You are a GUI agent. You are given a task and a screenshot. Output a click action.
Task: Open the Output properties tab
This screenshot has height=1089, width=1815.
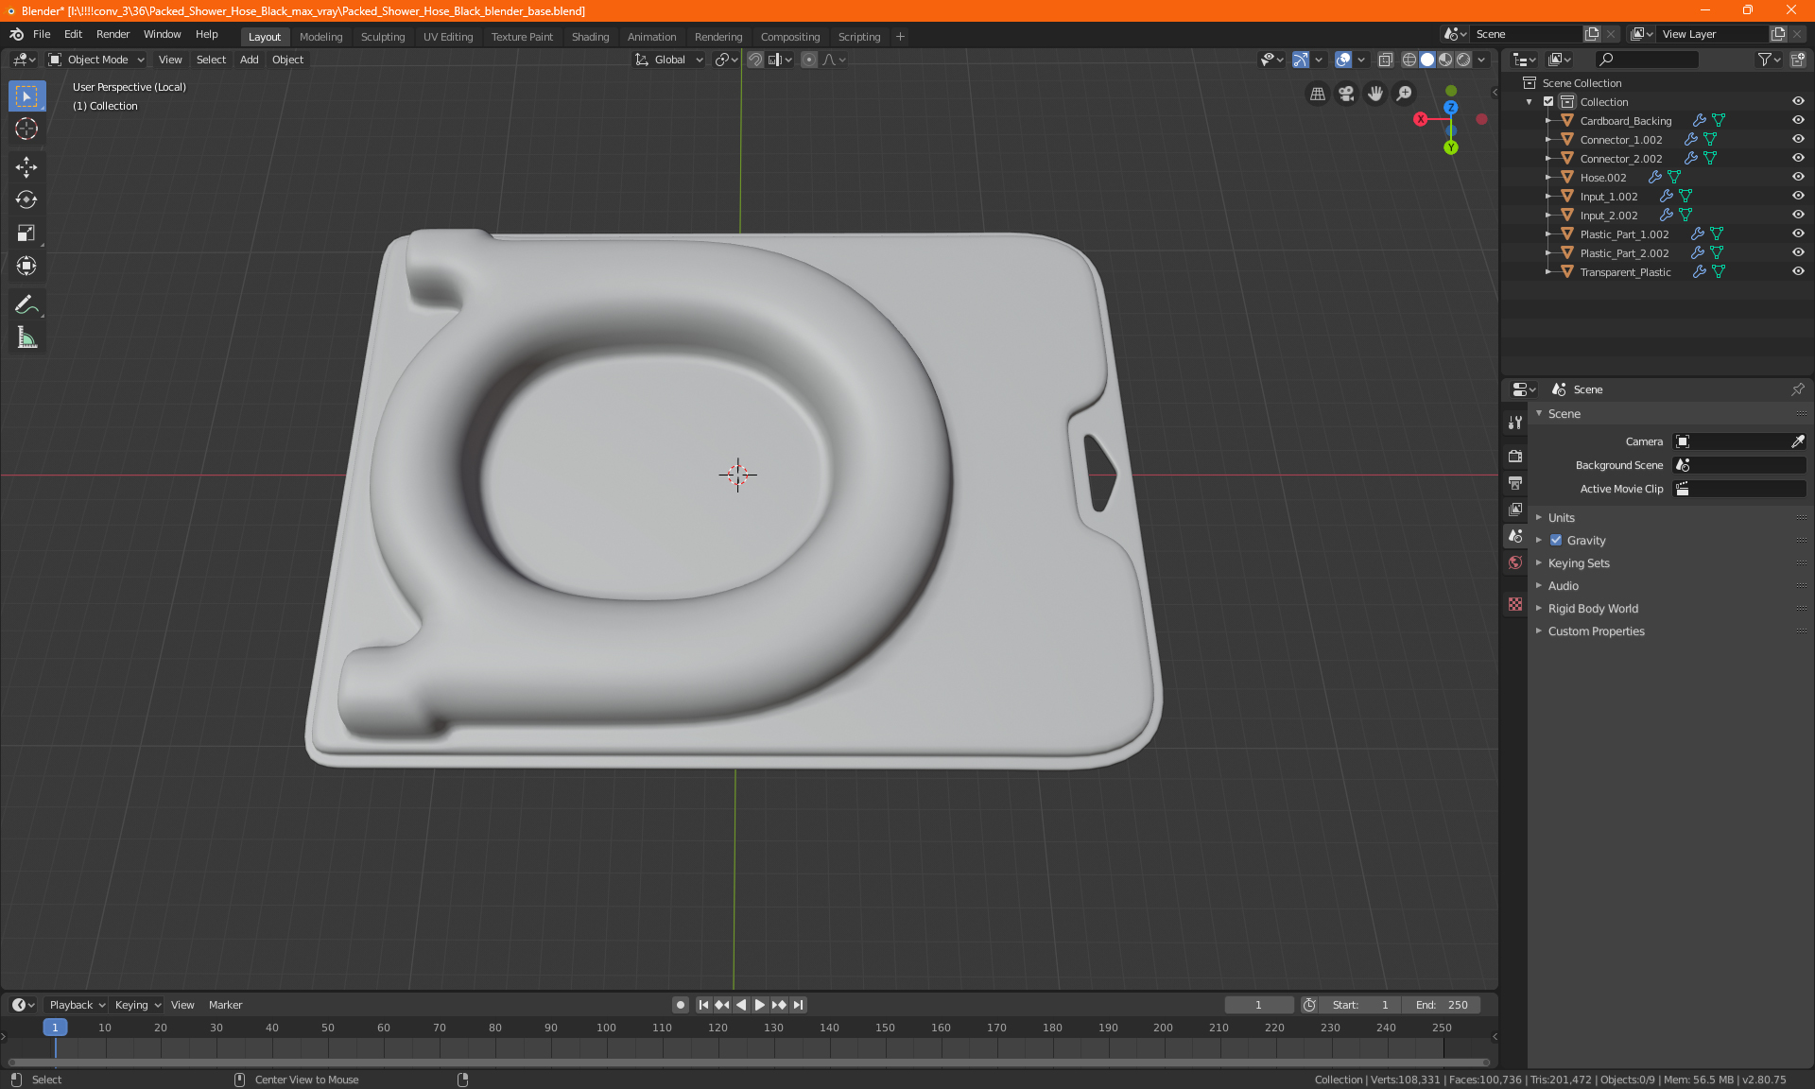1515,483
